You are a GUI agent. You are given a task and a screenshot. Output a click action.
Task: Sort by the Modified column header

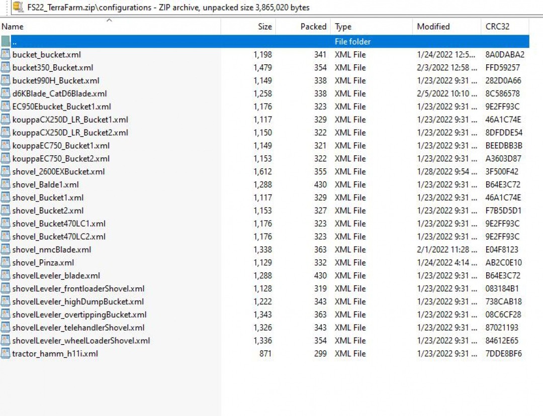click(x=433, y=27)
